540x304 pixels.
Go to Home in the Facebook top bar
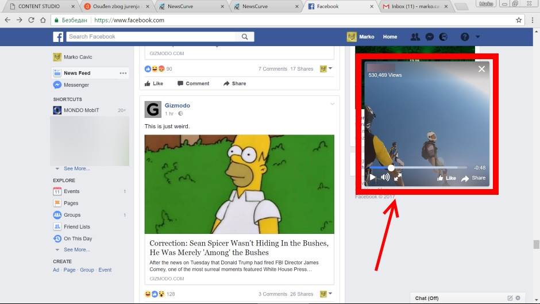coord(390,37)
